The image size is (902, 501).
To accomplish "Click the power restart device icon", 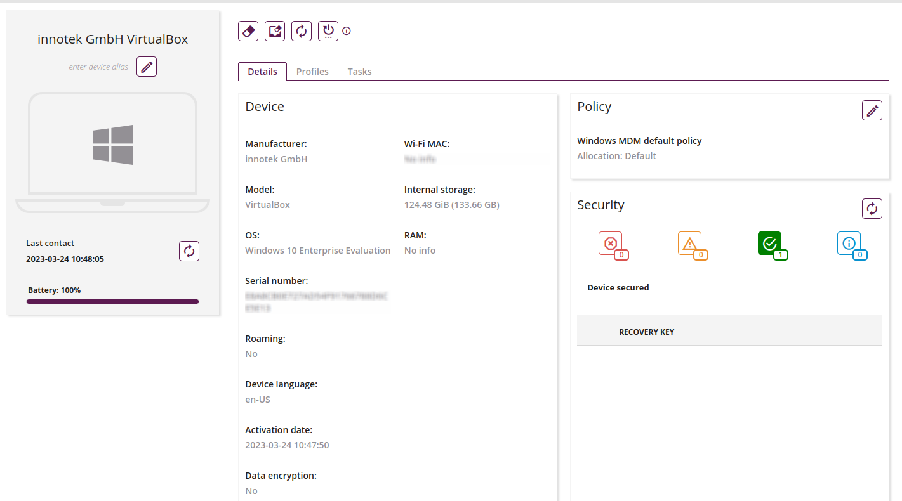I will (x=328, y=31).
